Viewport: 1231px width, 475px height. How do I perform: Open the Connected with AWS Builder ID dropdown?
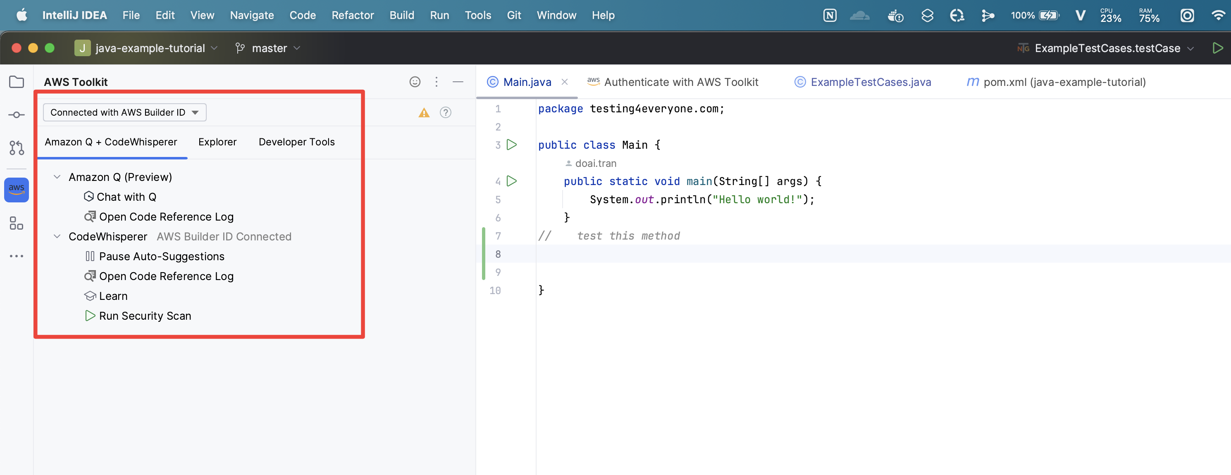[124, 113]
